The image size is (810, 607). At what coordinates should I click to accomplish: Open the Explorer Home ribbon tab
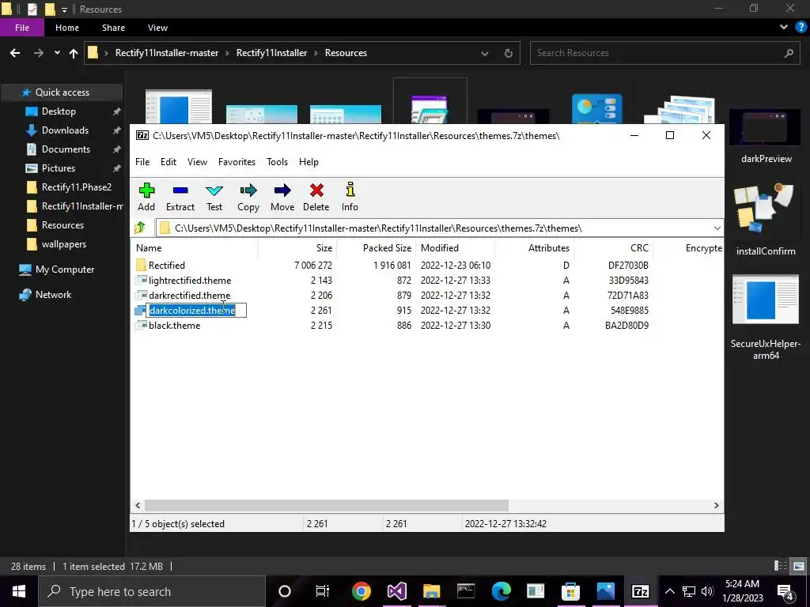[x=67, y=28]
